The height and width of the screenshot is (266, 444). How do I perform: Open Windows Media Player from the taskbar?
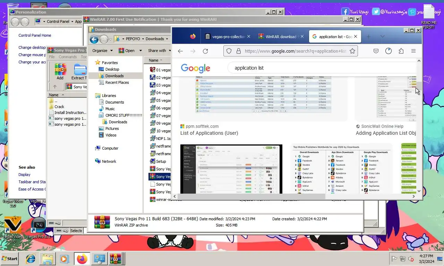pyautogui.click(x=64, y=259)
